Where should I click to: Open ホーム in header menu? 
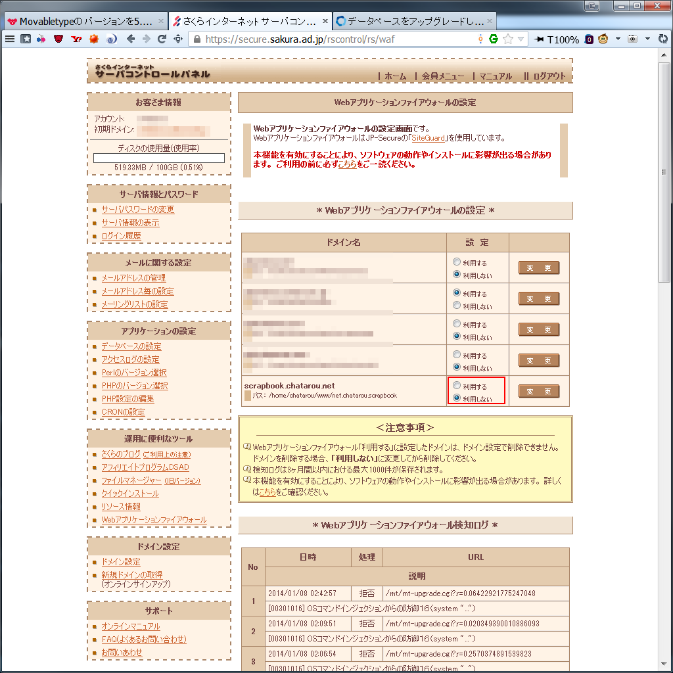395,76
